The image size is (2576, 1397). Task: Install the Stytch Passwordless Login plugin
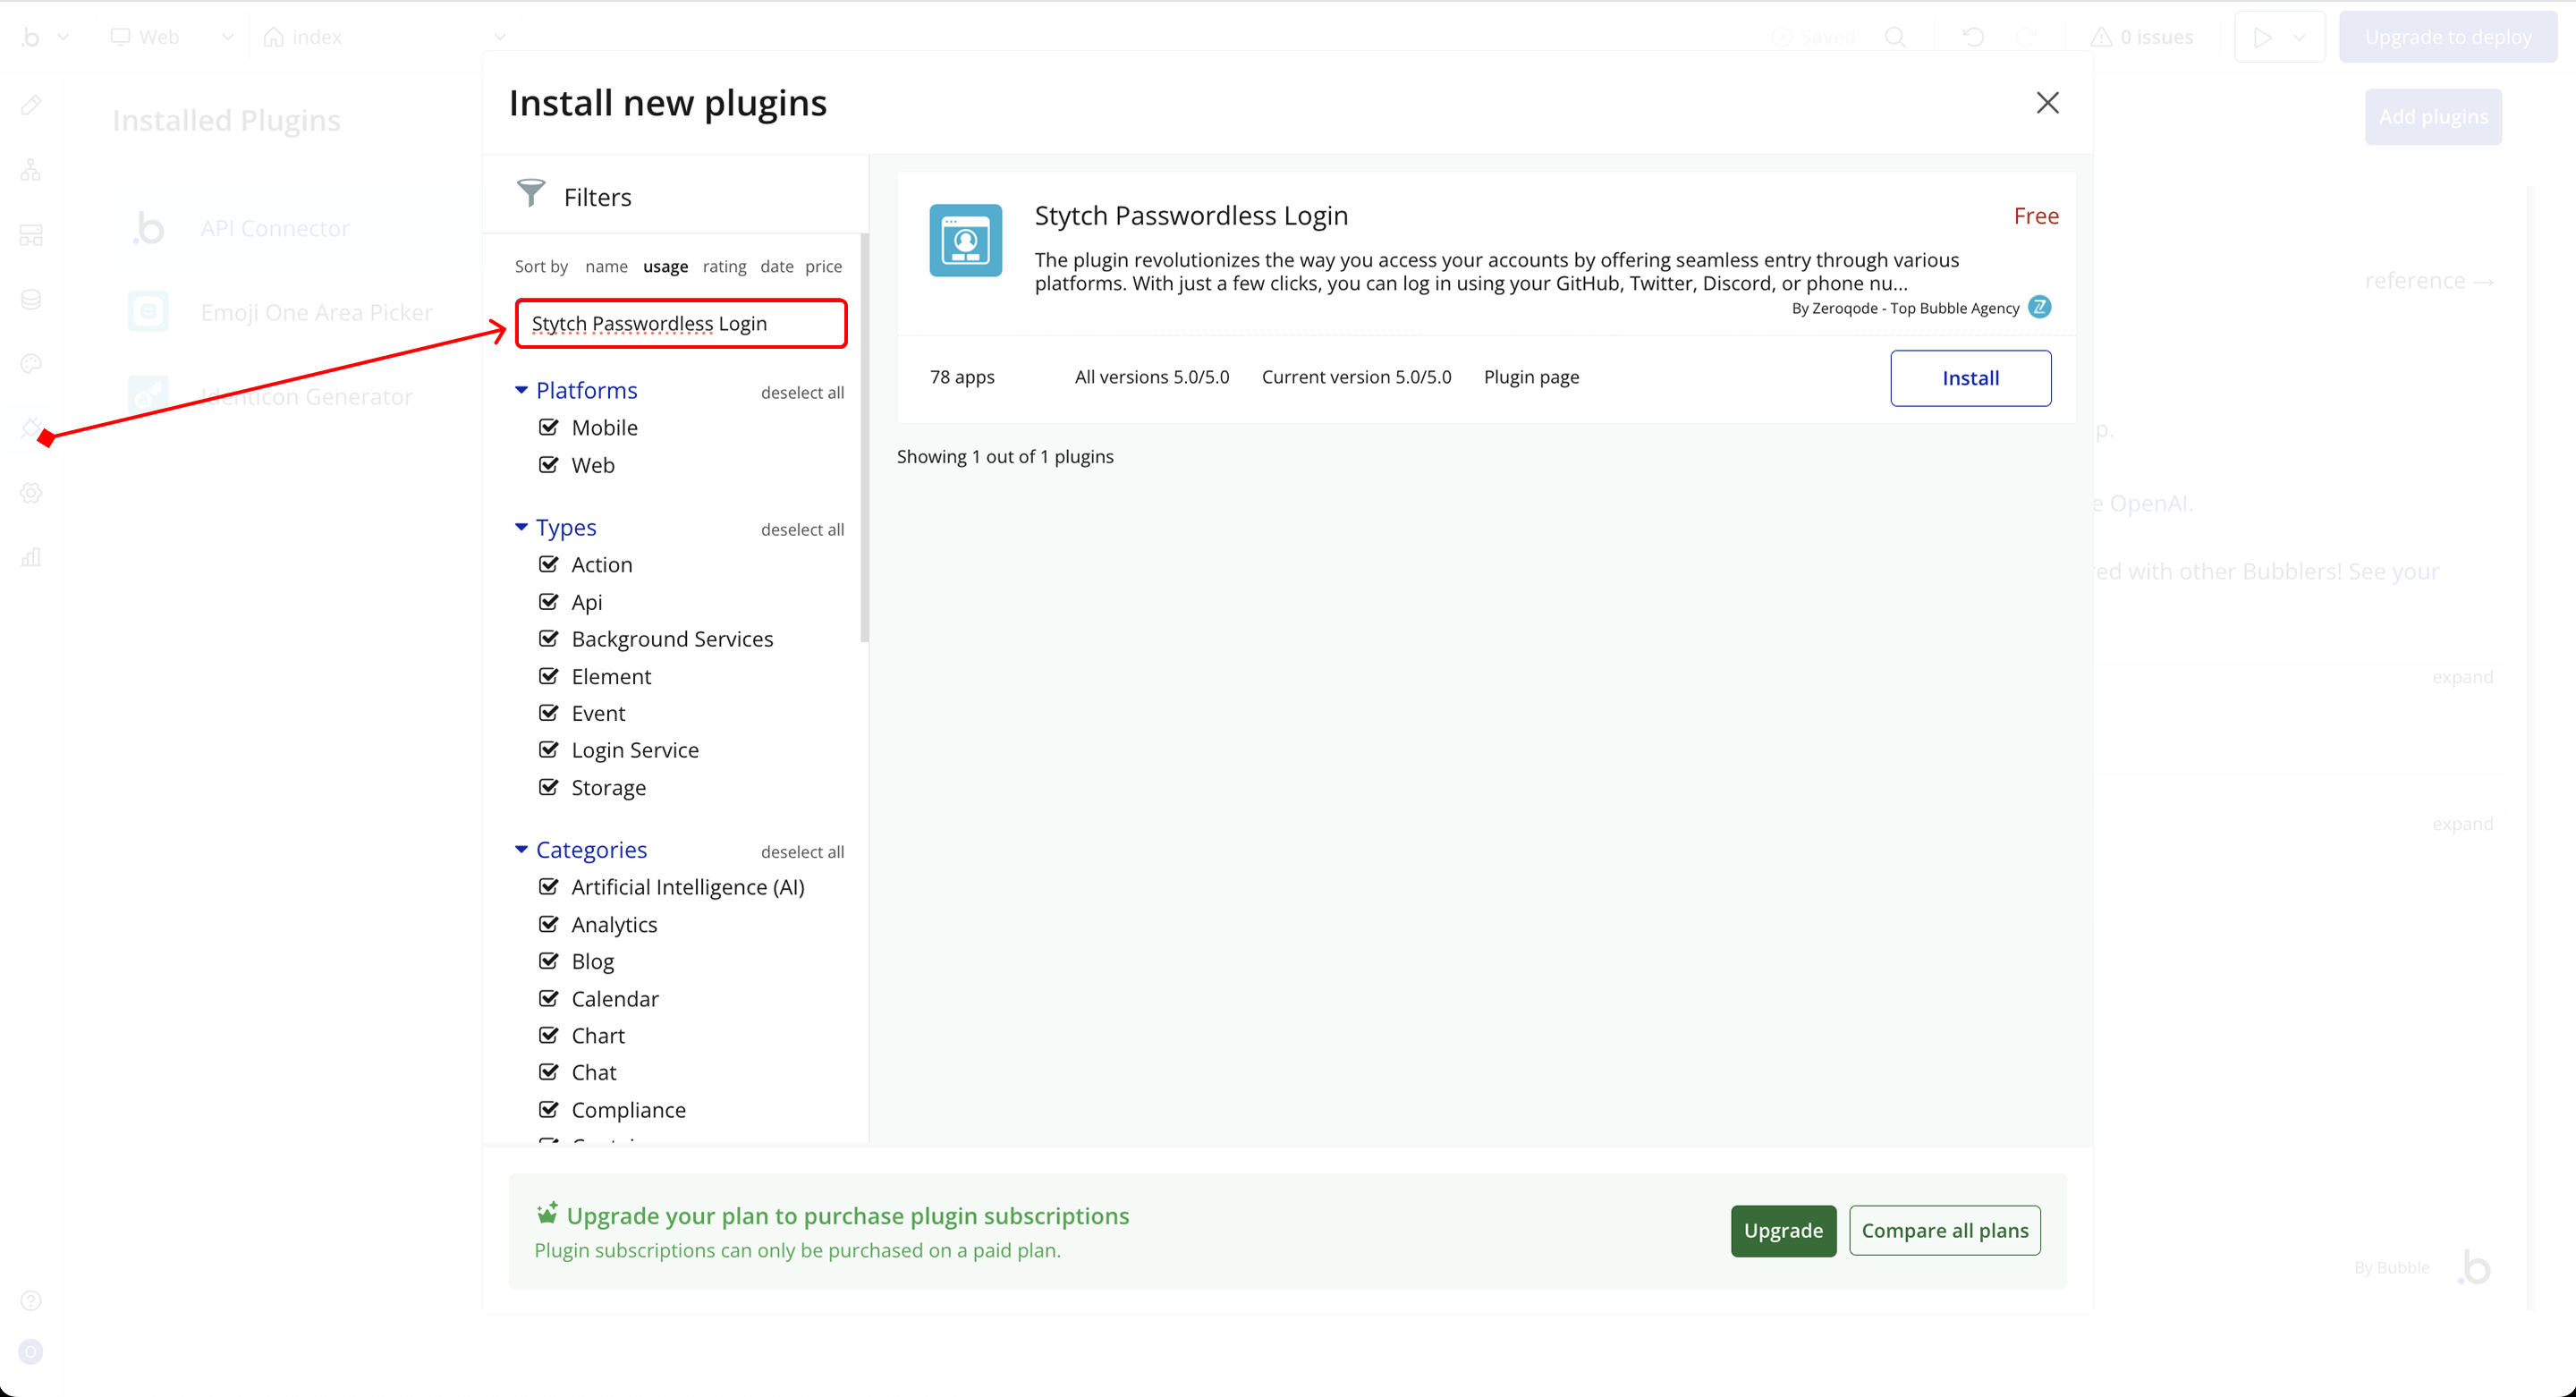[1969, 378]
